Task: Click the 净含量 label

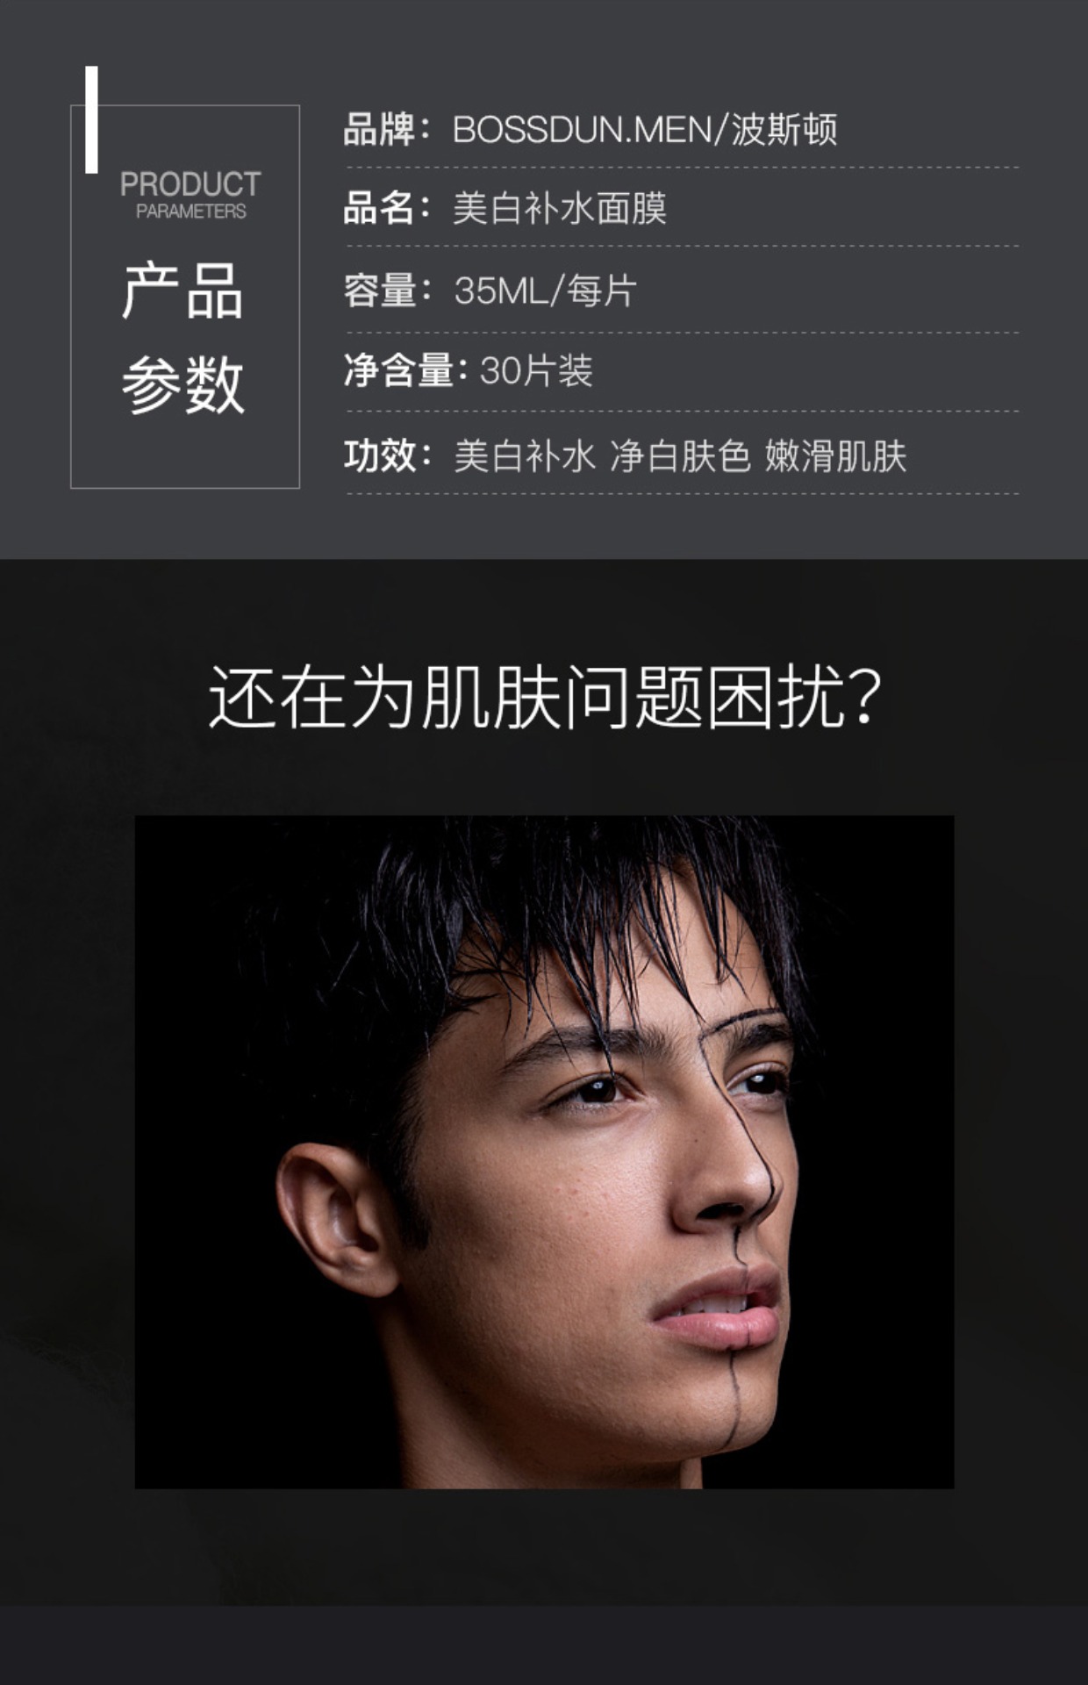Action: coord(399,370)
